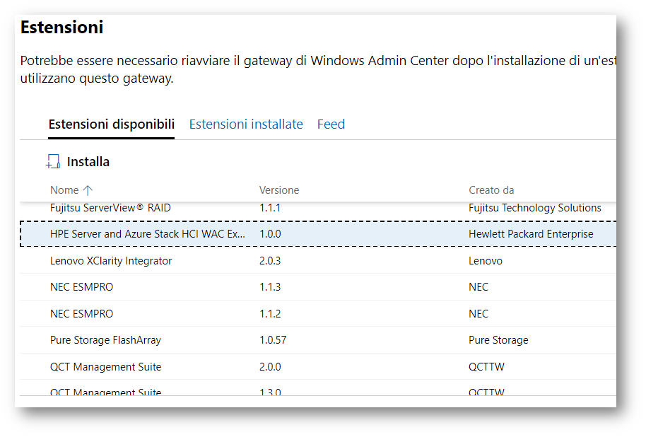Select the Fujitsu ServerView RAID extension name
The image size is (646, 437).
point(110,208)
